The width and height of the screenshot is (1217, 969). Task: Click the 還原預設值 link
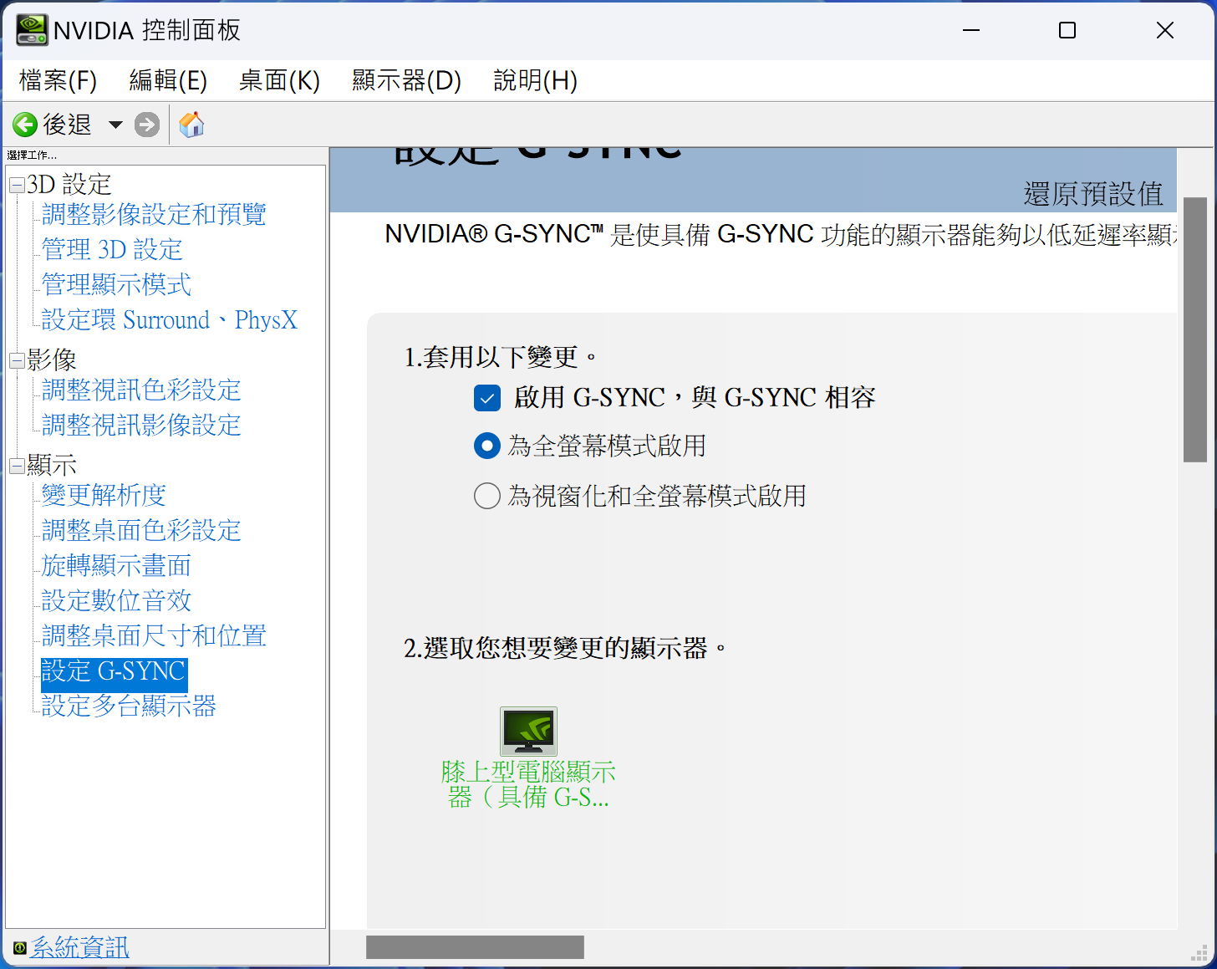pos(1093,194)
